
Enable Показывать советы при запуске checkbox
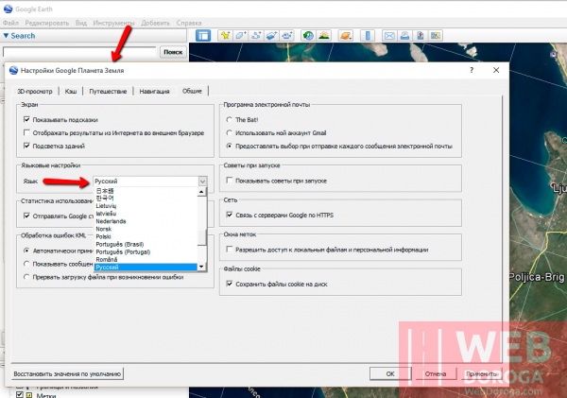click(x=230, y=181)
